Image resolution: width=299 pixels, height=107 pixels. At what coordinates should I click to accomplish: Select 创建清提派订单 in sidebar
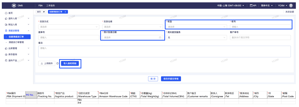click(x=17, y=37)
